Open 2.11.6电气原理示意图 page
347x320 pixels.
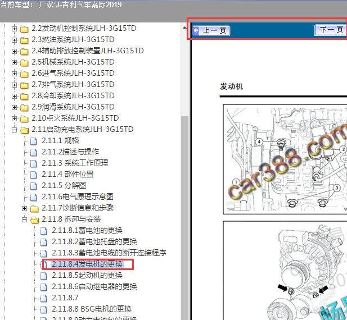(78, 196)
